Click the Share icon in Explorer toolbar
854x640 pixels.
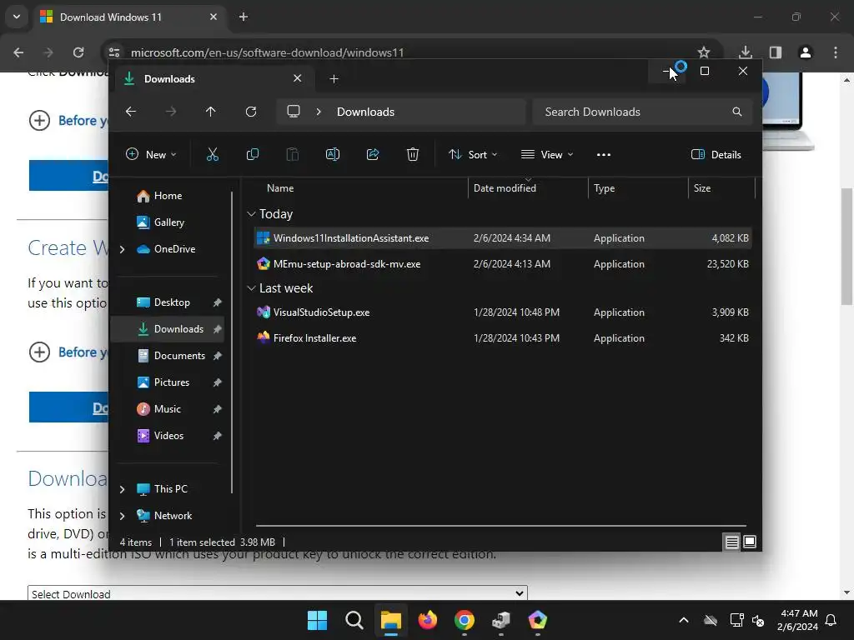pyautogui.click(x=373, y=154)
